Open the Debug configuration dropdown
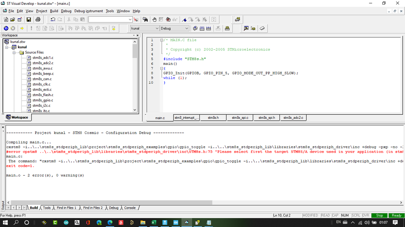The width and height of the screenshot is (405, 227). coord(187,28)
